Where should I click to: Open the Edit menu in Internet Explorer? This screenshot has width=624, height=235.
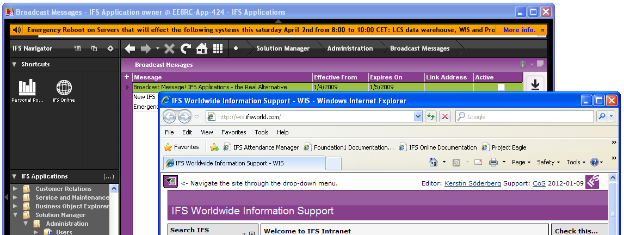(187, 132)
